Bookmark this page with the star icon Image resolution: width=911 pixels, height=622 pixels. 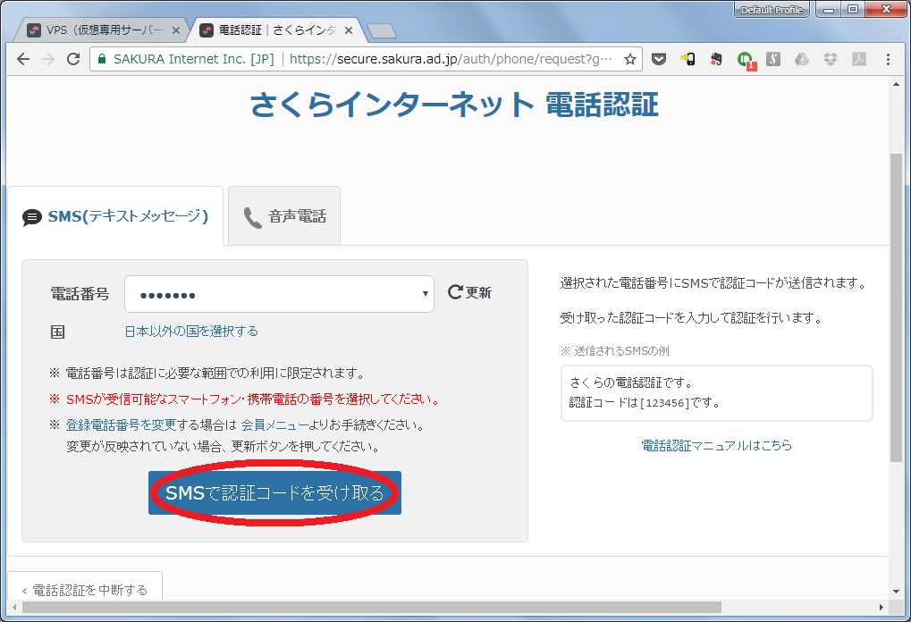[x=629, y=59]
